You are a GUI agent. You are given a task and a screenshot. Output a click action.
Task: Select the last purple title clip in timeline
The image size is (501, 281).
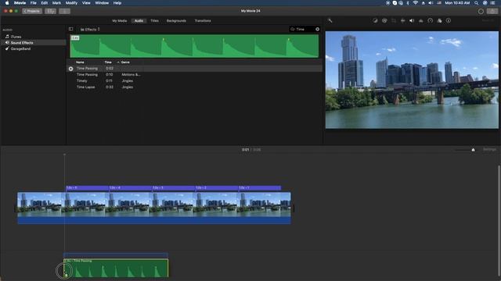260,188
